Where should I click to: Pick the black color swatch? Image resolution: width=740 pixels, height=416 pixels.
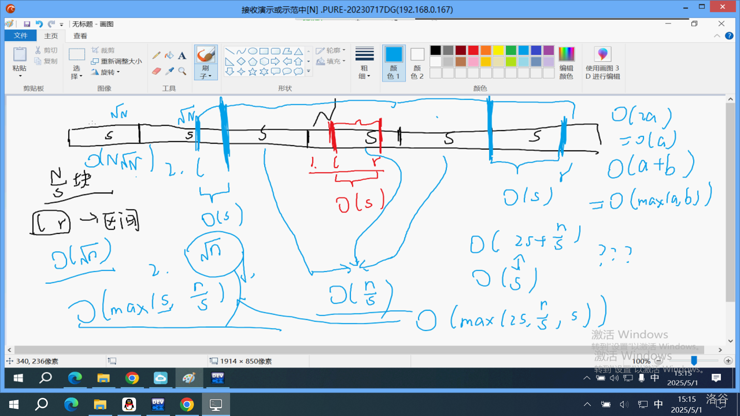[436, 50]
